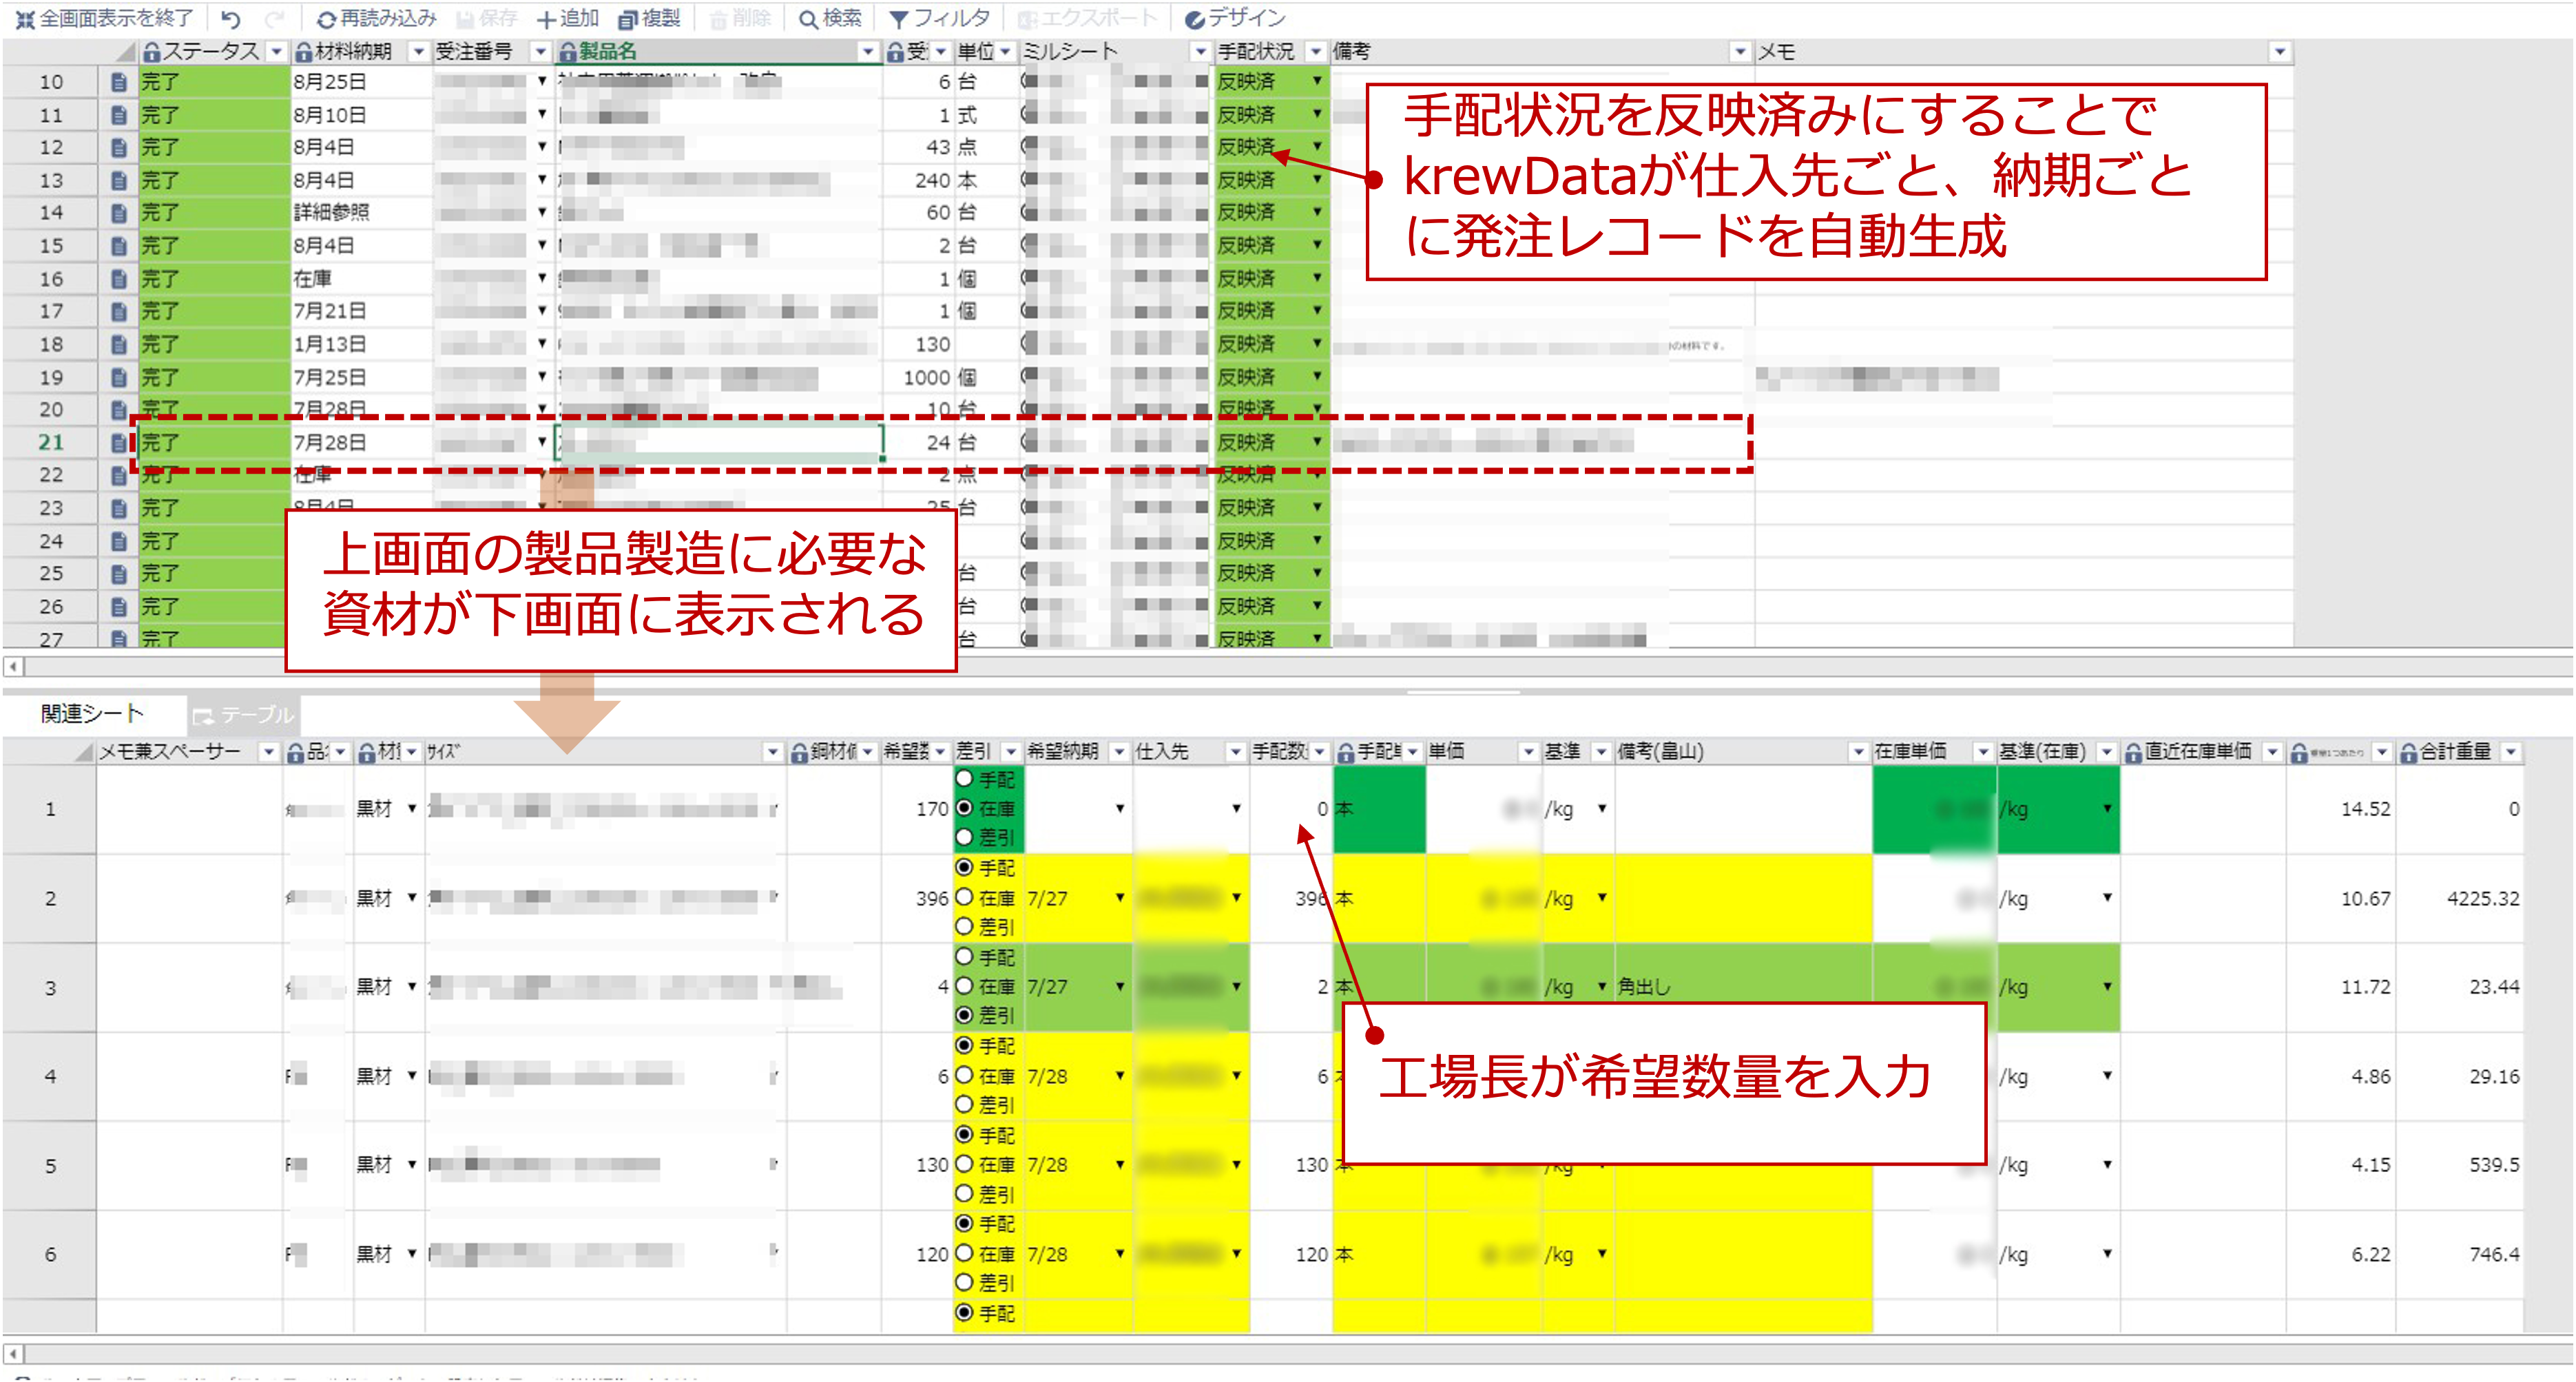2576x1382 pixels.
Task: Select 差引 radio button in row 4
Action: tap(964, 1104)
